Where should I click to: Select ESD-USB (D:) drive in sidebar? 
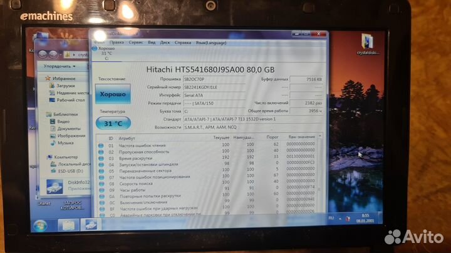[67, 171]
